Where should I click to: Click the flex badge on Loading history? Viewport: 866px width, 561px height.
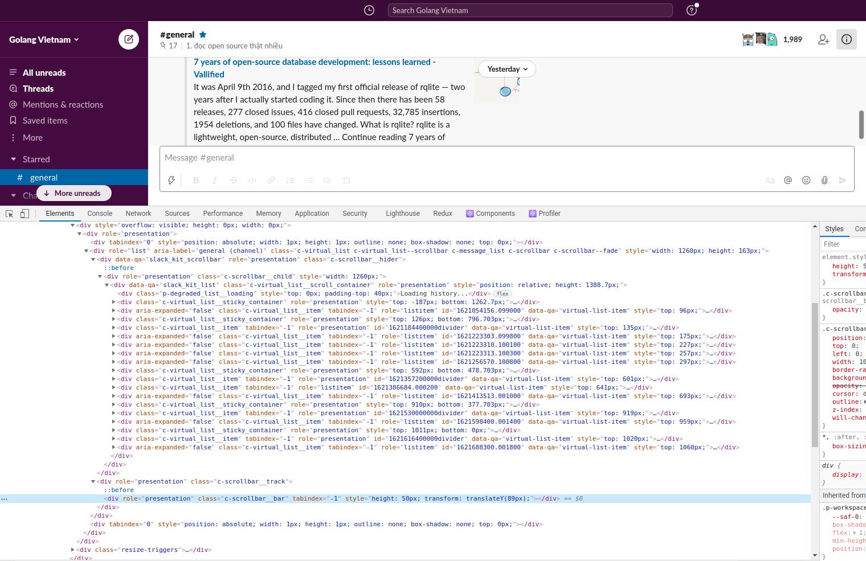click(x=503, y=294)
